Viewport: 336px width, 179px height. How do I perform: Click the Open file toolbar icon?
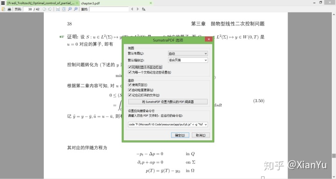pos(3,9)
